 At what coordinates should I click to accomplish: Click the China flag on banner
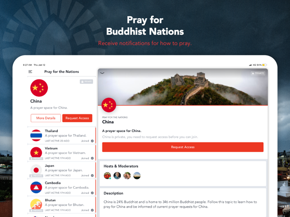click(x=109, y=105)
